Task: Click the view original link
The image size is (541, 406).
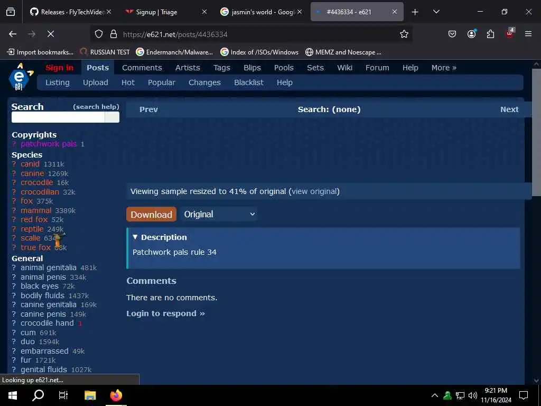Action: (314, 191)
